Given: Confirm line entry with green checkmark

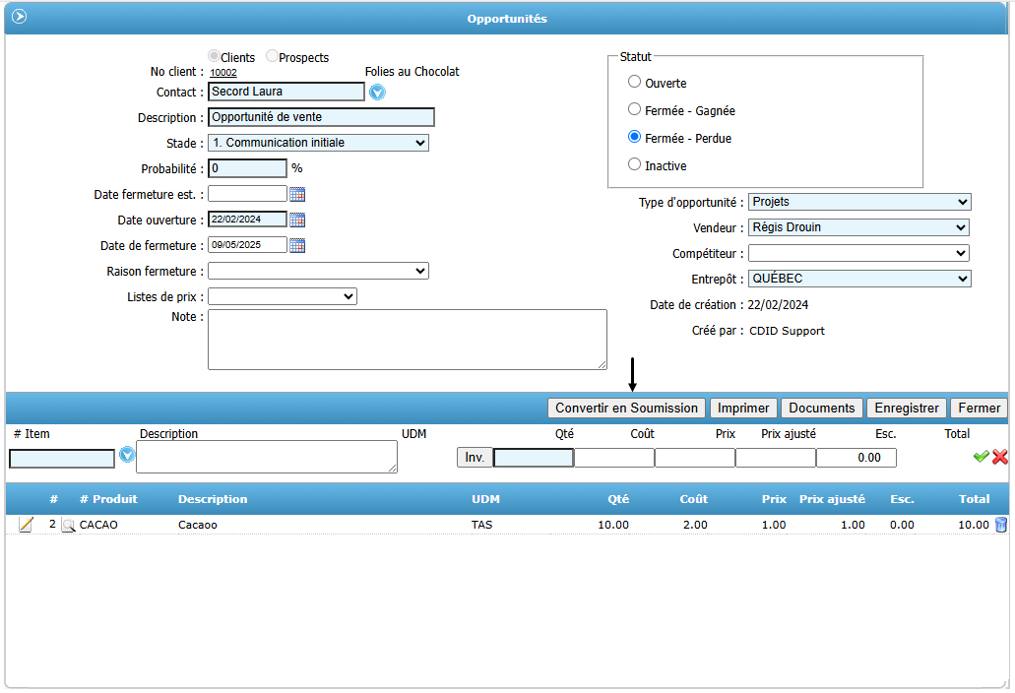Looking at the screenshot, I should pos(981,457).
